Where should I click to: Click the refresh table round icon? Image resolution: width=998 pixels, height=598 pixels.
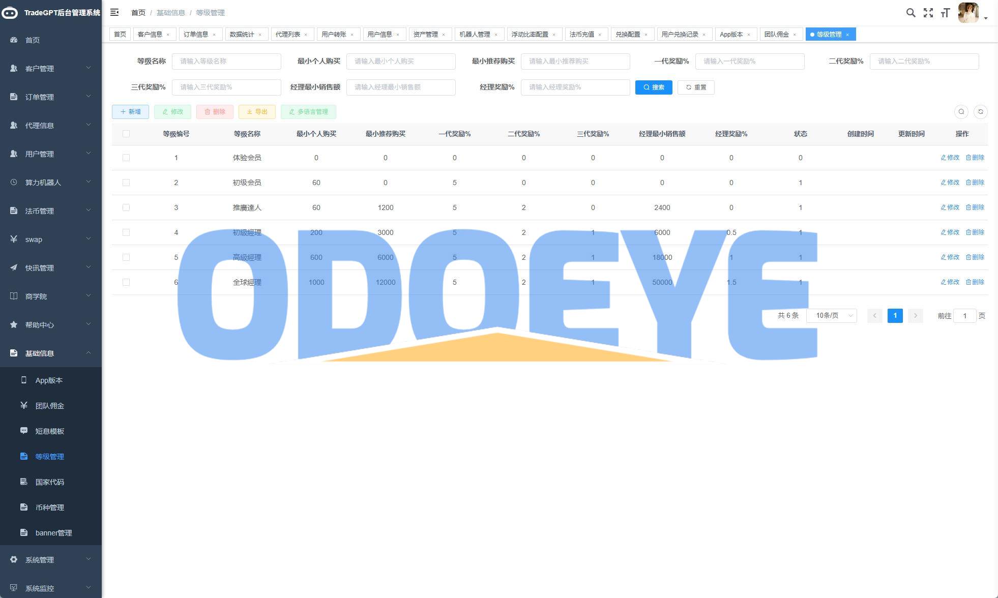pos(980,112)
